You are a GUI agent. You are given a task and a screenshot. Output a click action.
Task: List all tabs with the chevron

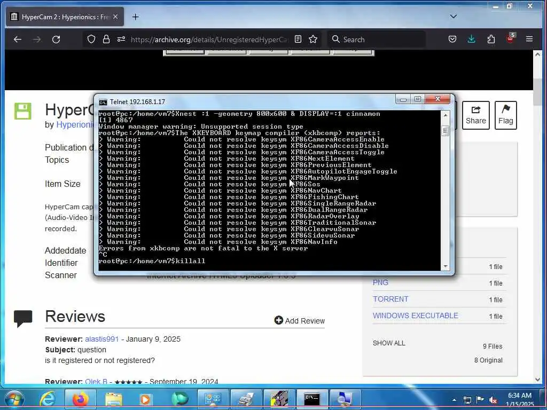[453, 17]
